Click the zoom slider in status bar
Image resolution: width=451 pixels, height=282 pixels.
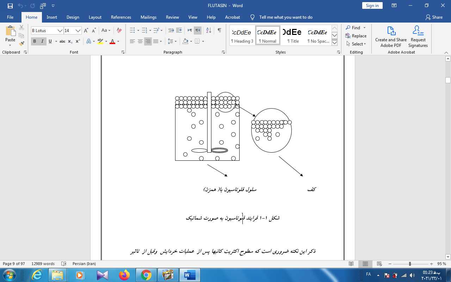tap(410, 264)
